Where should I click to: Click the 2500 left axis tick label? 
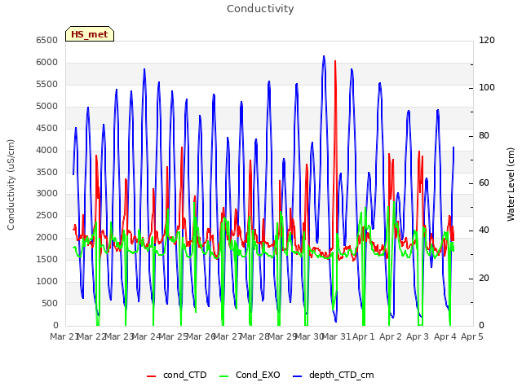coord(47,215)
